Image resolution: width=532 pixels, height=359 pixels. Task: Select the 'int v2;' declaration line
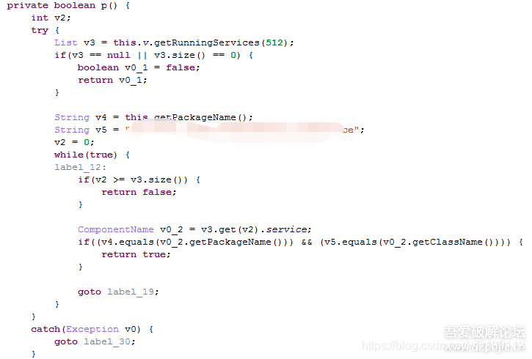click(51, 18)
